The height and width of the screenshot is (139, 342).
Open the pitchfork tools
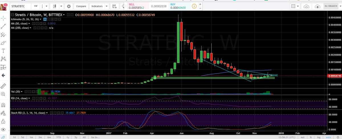pos(3,35)
